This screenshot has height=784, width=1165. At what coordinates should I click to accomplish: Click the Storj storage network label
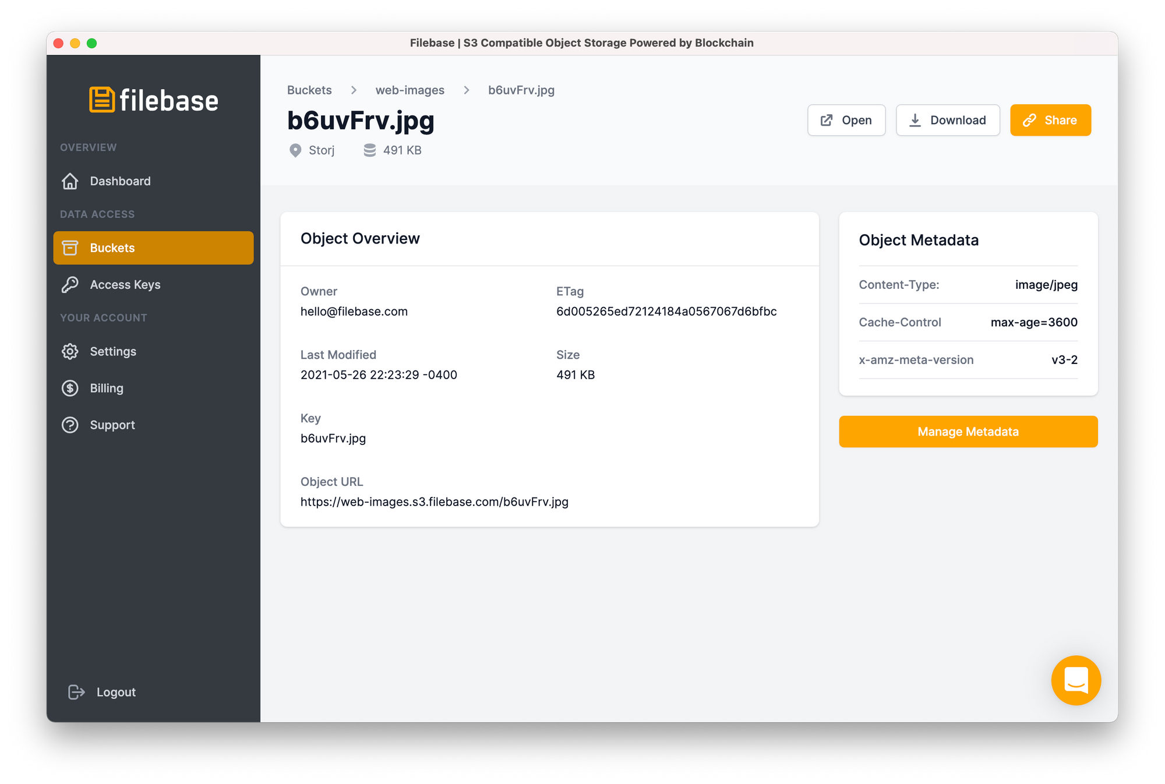click(x=322, y=150)
